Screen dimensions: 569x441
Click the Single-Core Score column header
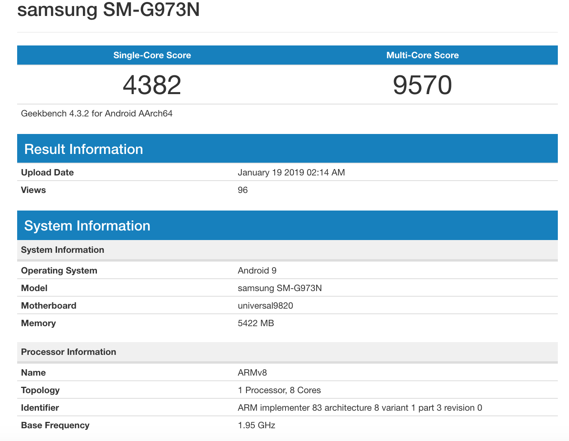[152, 55]
